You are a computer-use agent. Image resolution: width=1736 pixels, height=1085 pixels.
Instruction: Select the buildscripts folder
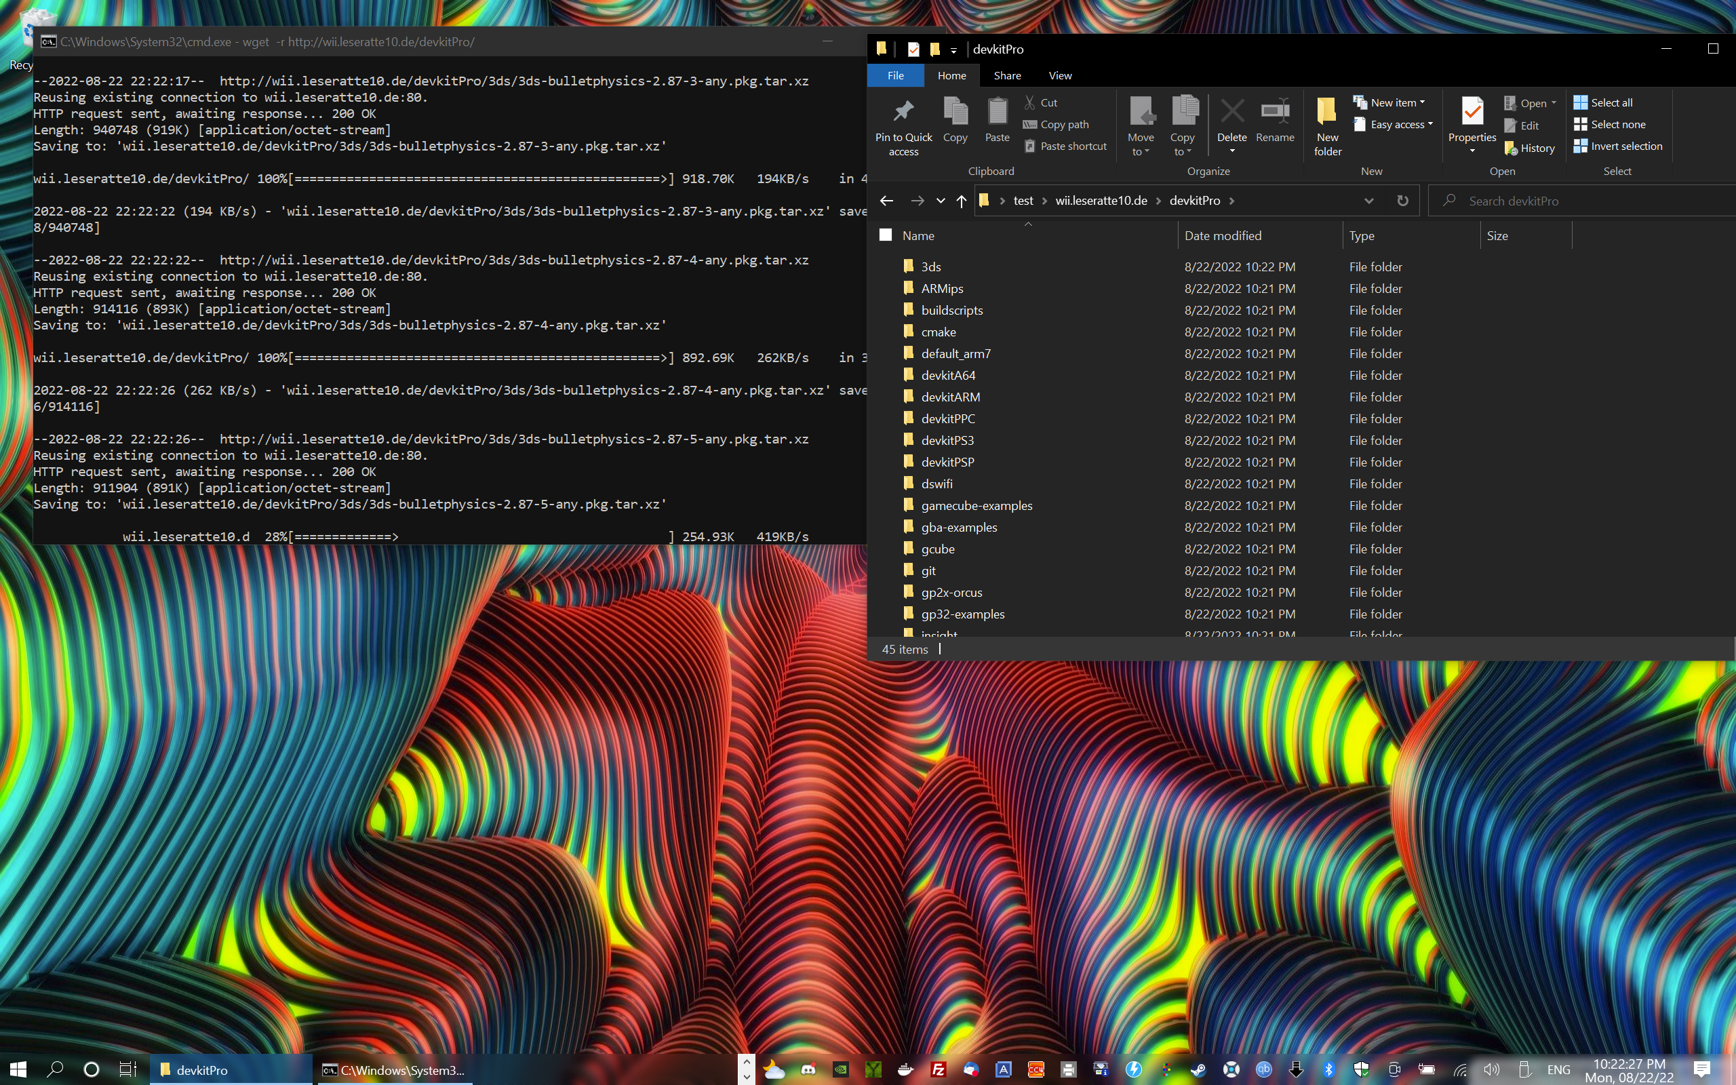951,310
